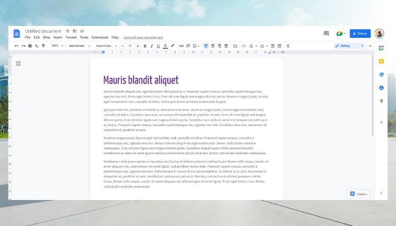
Task: Run spelling and grammar check icon
Action: 37,46
